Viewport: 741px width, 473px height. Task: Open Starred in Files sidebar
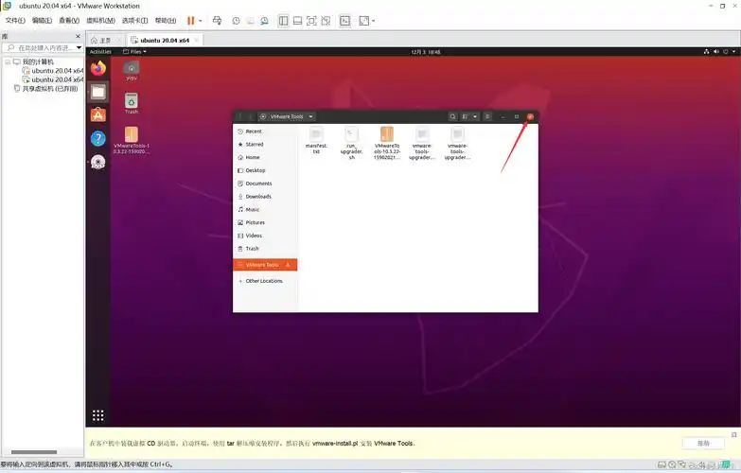[265, 144]
